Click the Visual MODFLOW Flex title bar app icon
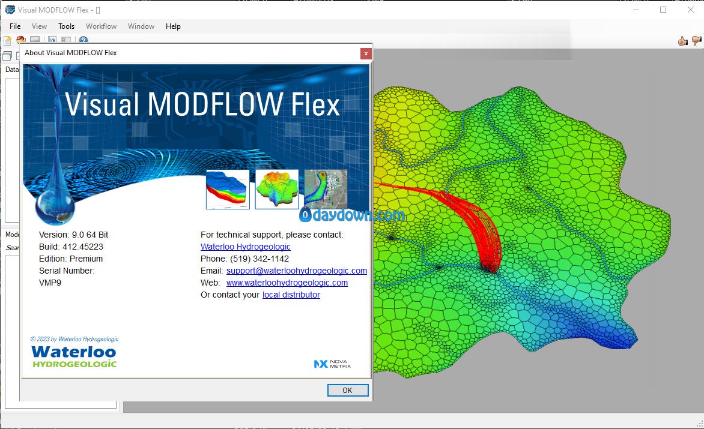The image size is (704, 429). click(x=10, y=10)
